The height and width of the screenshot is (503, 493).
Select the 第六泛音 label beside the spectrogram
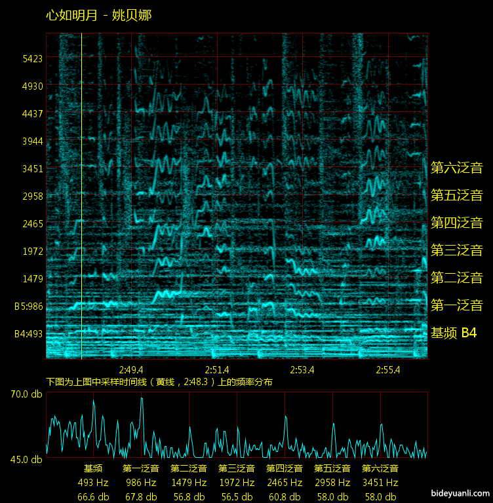(456, 168)
